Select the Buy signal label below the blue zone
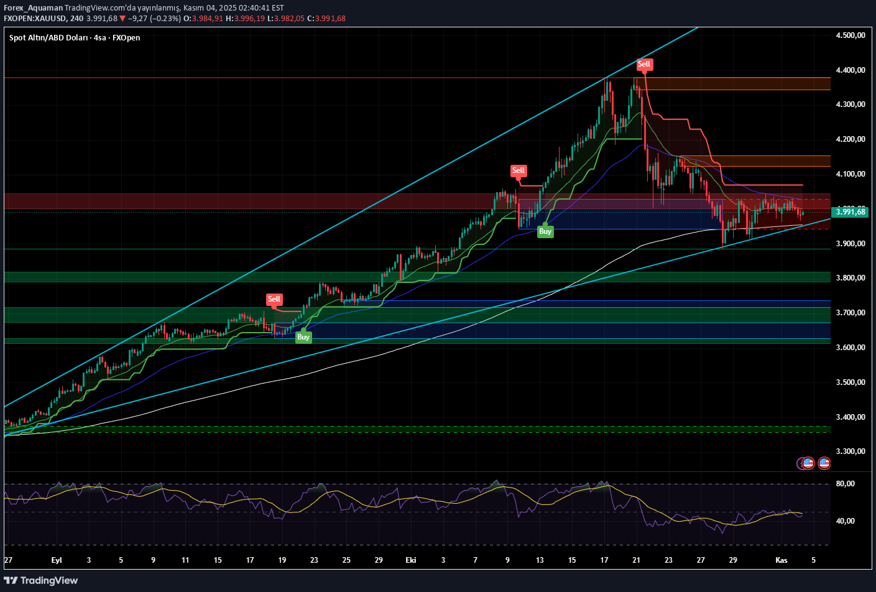This screenshot has width=876, height=592. pyautogui.click(x=545, y=231)
